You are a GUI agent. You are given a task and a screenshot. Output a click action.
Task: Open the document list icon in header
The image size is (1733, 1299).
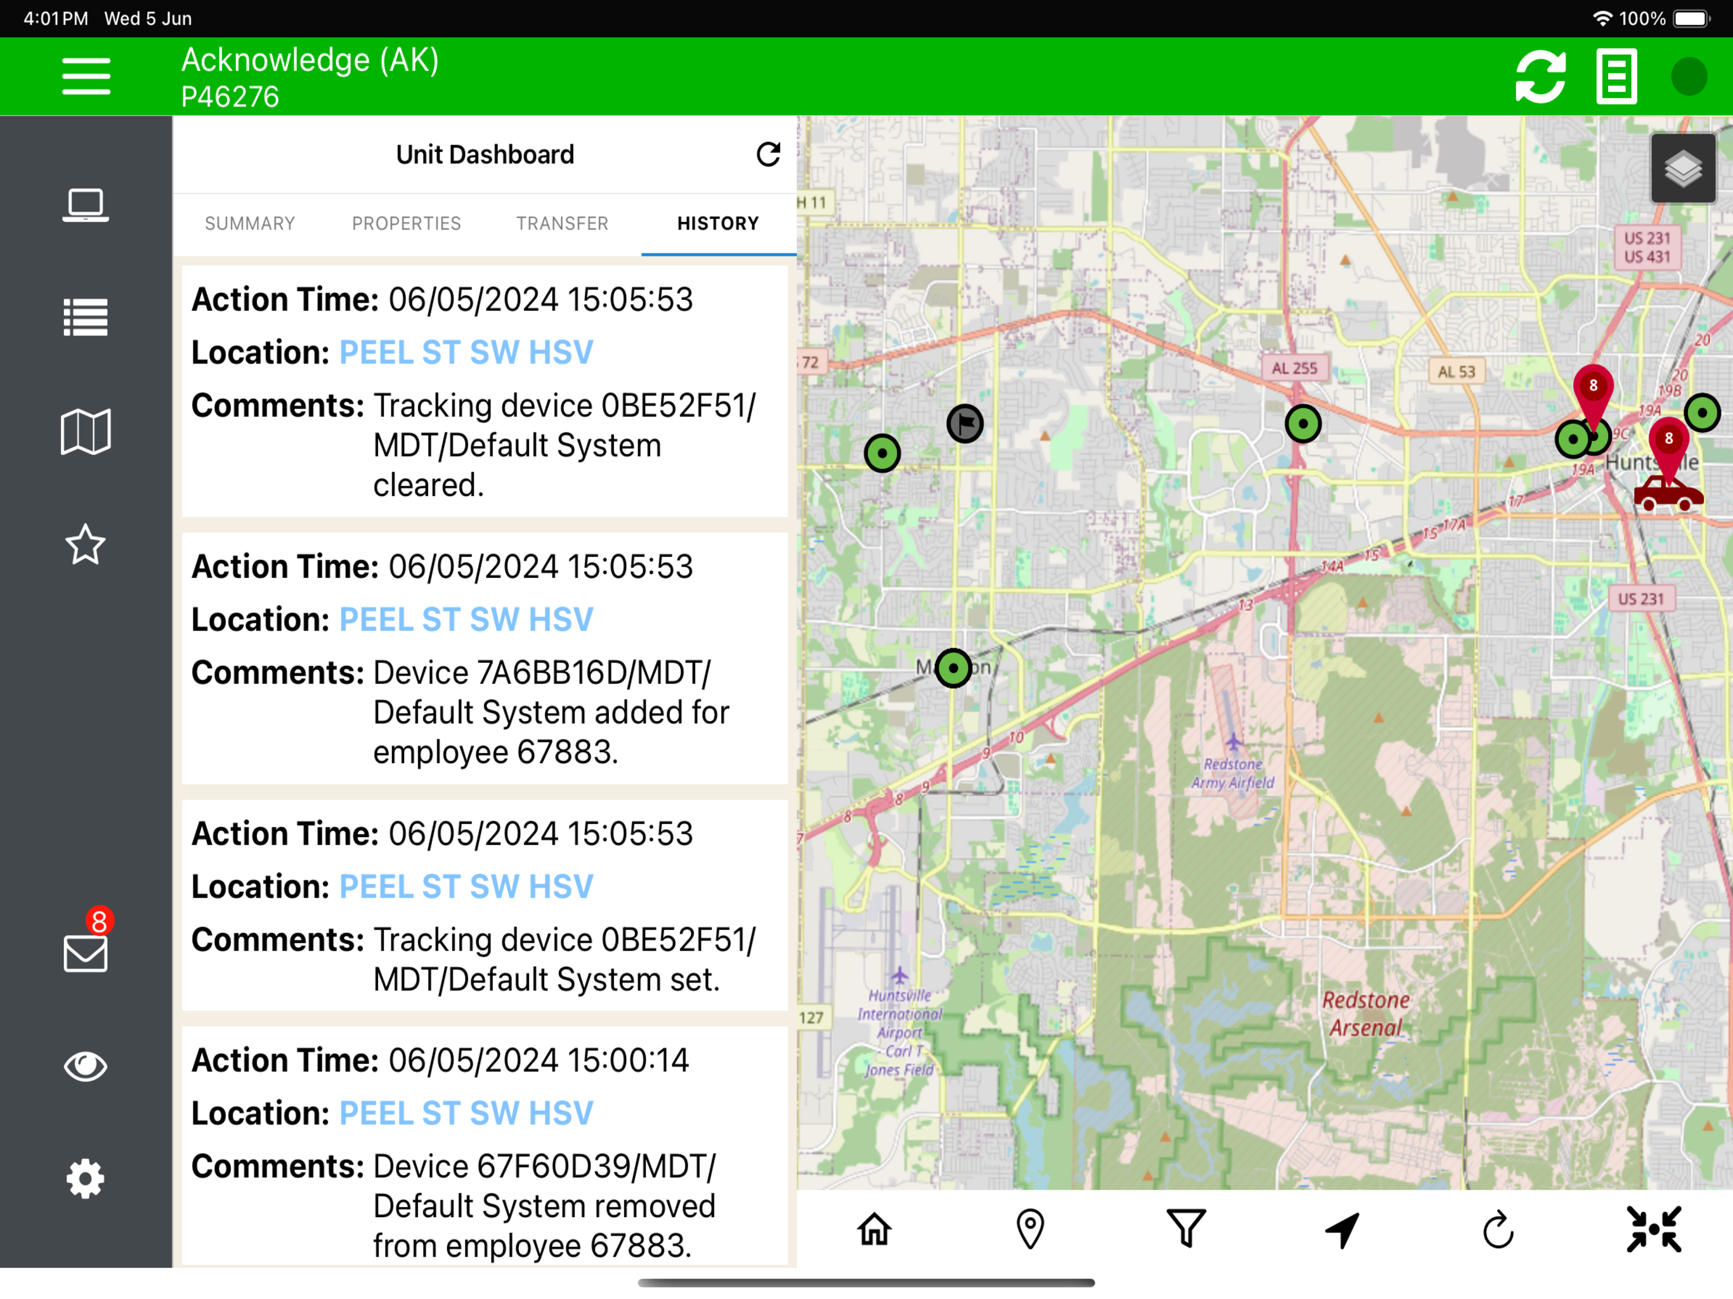(1616, 77)
